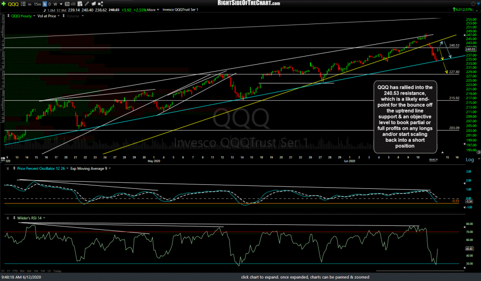Set chart range to 1W

pos(43,271)
